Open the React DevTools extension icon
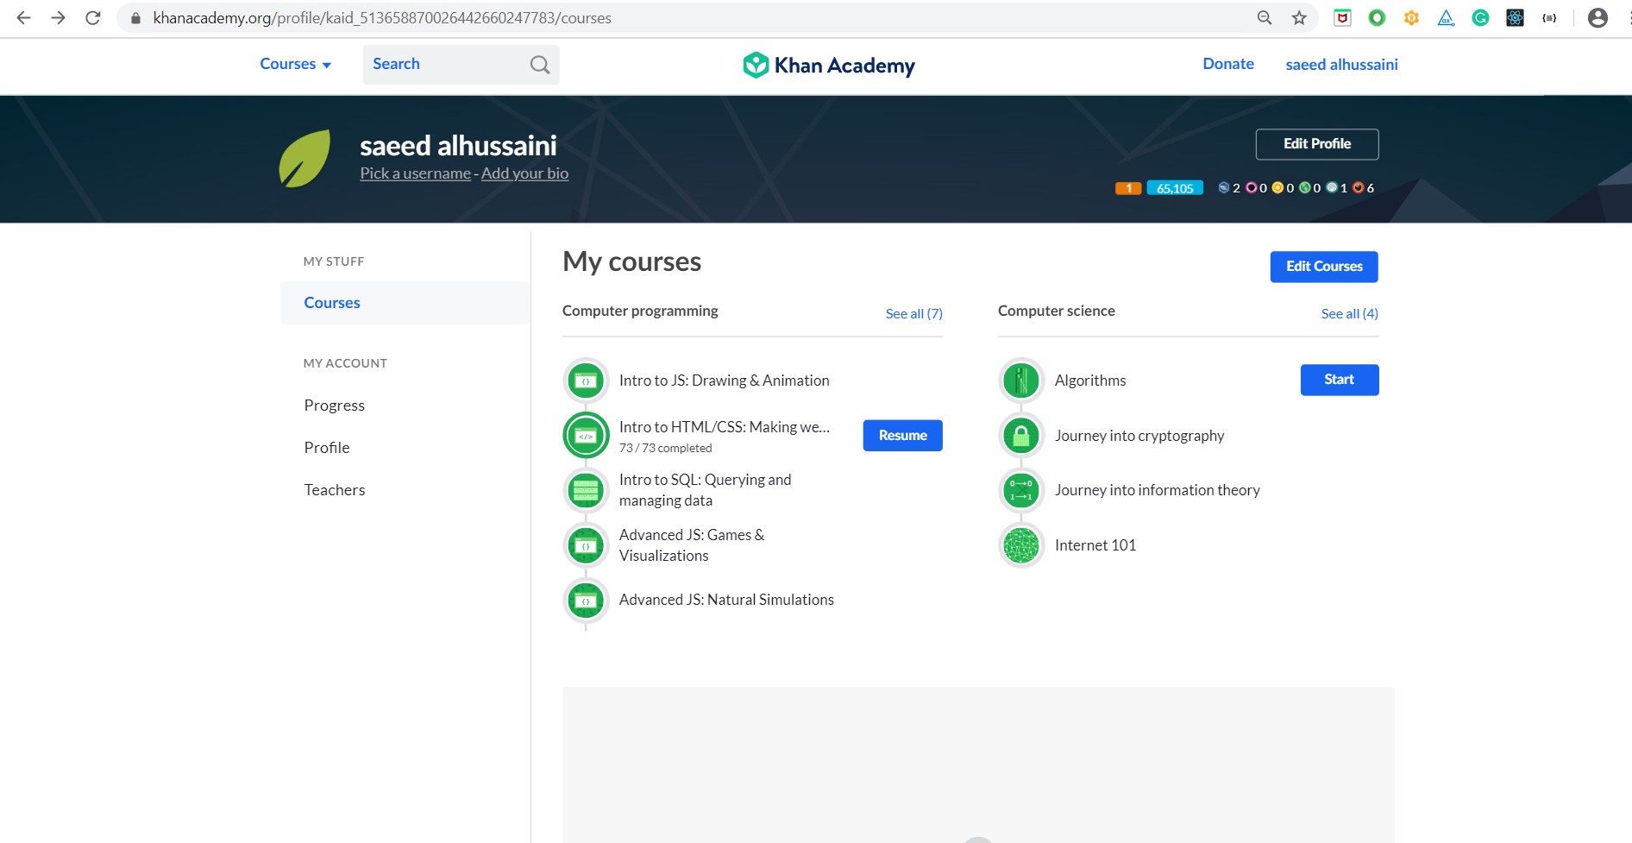This screenshot has width=1632, height=843. pos(1515,17)
